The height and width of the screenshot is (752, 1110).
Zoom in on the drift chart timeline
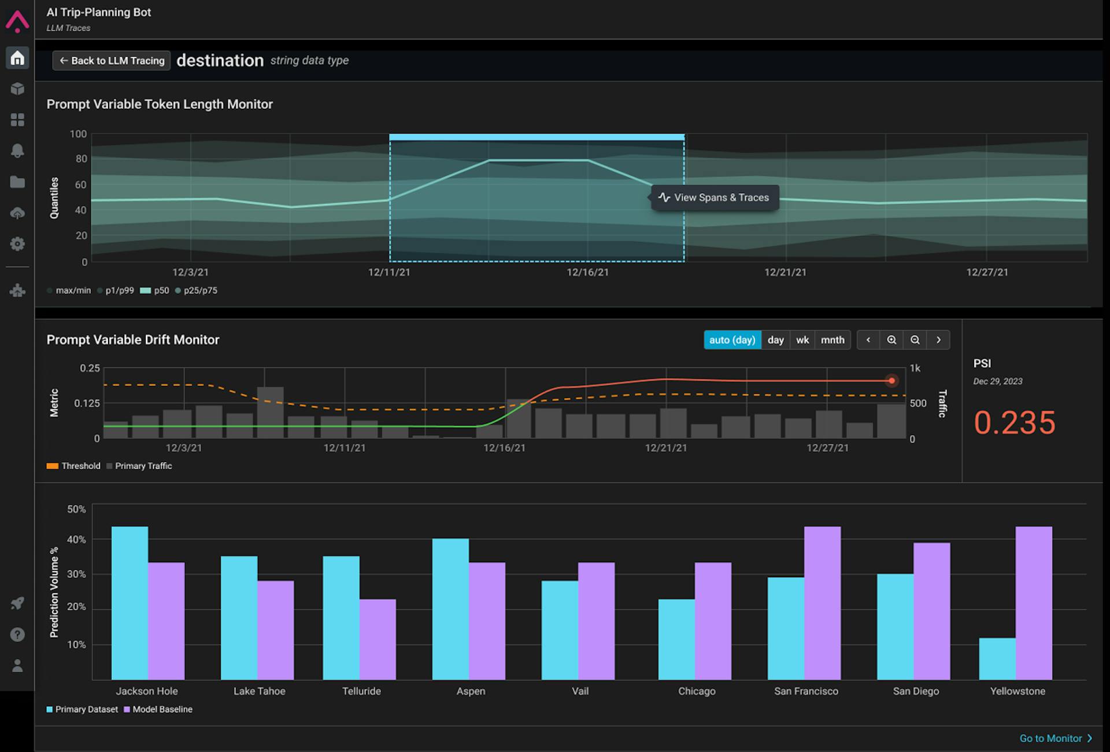(x=892, y=340)
